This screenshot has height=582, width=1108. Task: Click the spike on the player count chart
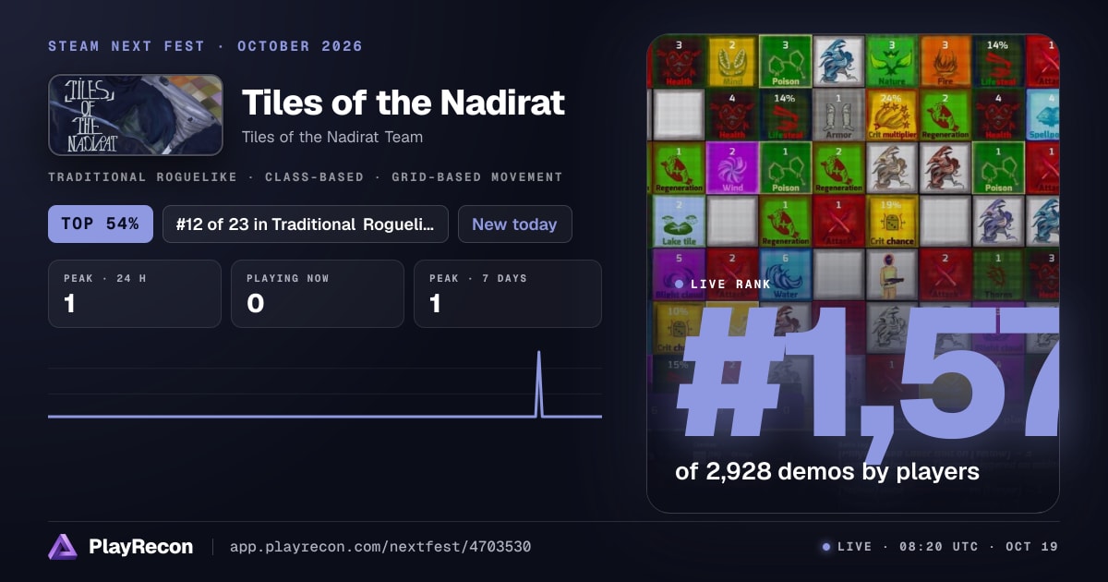click(x=539, y=383)
